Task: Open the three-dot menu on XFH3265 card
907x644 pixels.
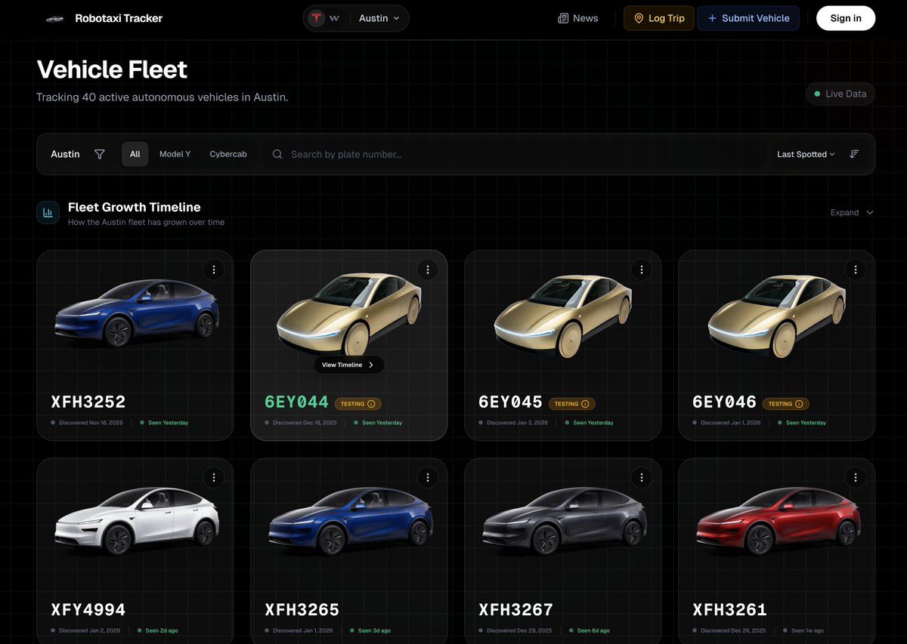Action: coord(428,477)
